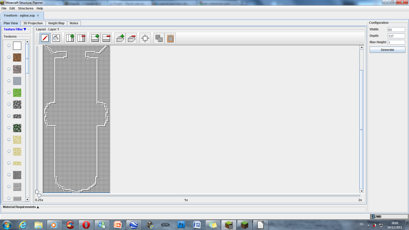Image resolution: width=409 pixels, height=230 pixels.
Task: Click the textures list scroll-down arrow
Action: tap(27, 199)
